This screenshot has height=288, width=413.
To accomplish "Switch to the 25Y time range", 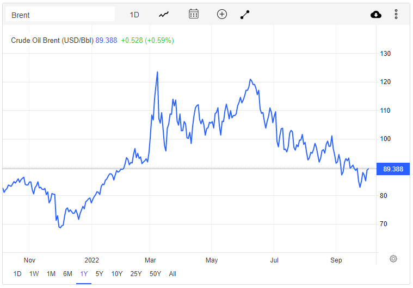I will click(136, 274).
